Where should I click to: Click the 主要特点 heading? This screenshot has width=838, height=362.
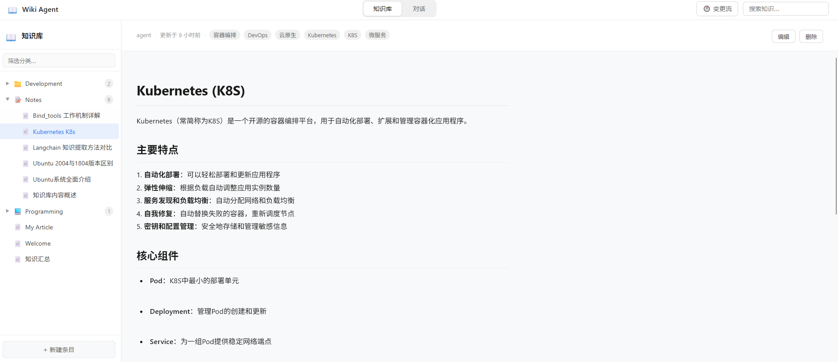pyautogui.click(x=157, y=150)
